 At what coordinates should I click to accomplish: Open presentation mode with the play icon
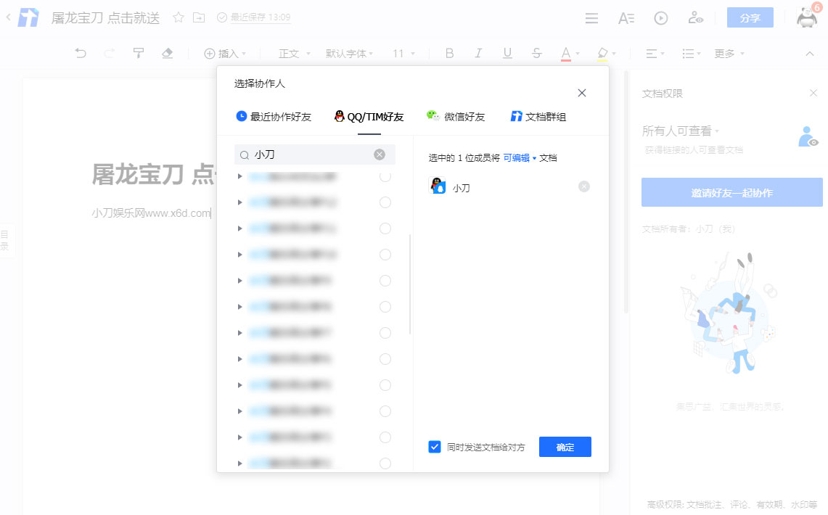pos(660,17)
